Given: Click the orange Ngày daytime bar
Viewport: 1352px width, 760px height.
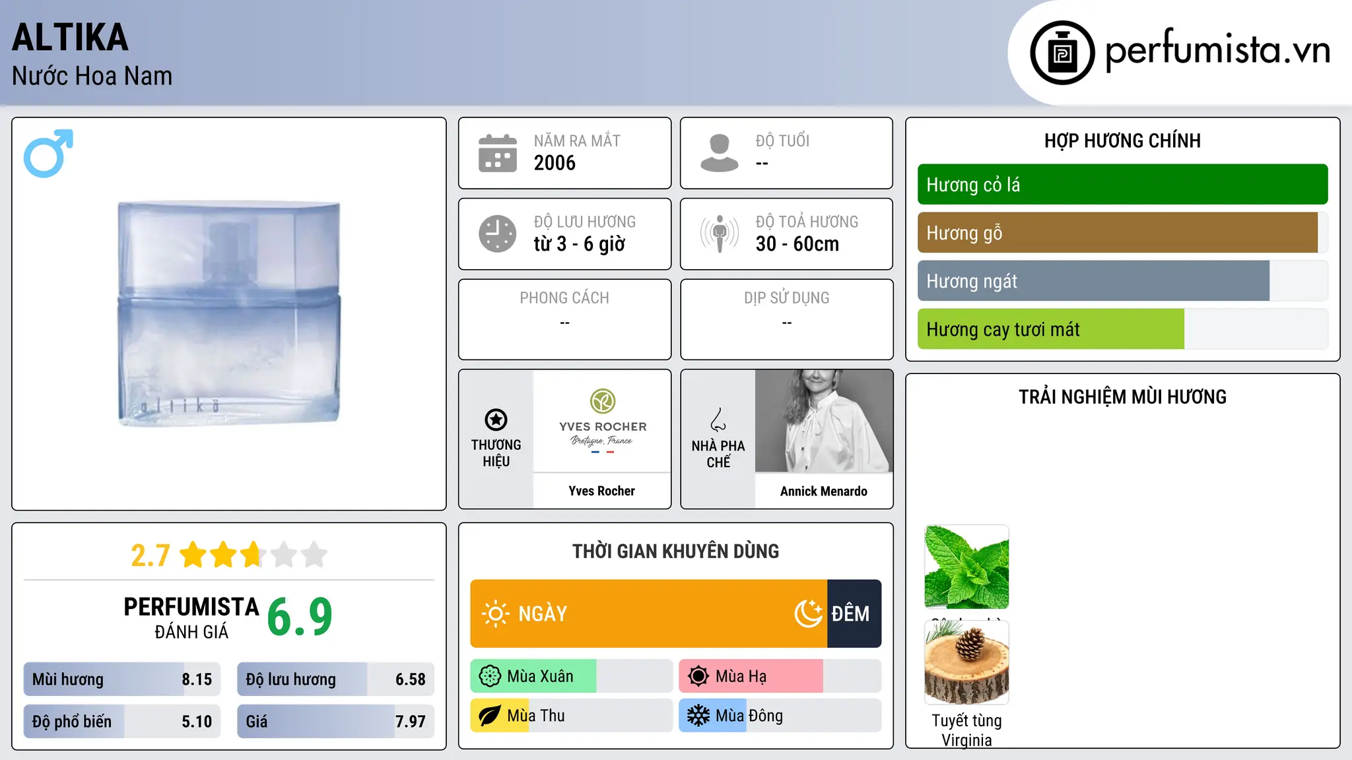Looking at the screenshot, I should (648, 614).
